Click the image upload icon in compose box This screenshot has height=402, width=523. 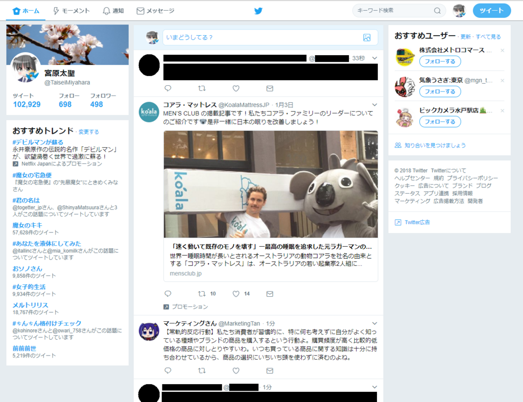click(367, 38)
